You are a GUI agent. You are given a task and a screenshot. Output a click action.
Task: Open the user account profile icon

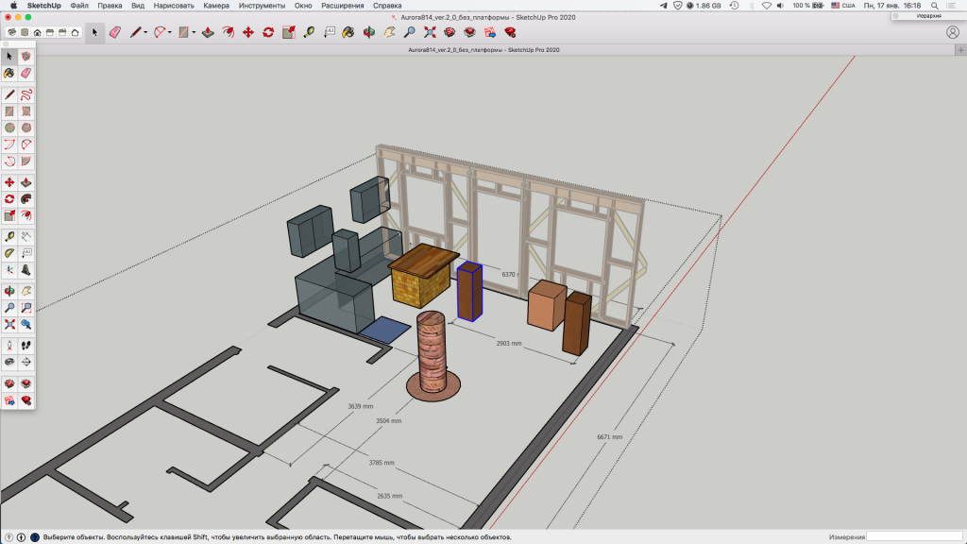pyautogui.click(x=952, y=32)
